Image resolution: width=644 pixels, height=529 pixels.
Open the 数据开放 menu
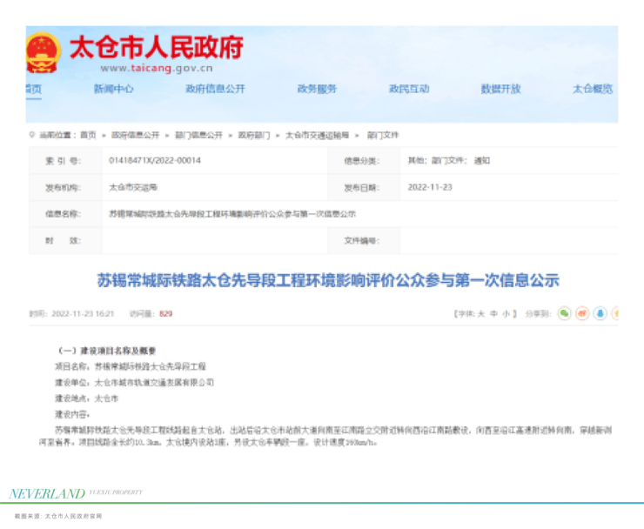(500, 89)
